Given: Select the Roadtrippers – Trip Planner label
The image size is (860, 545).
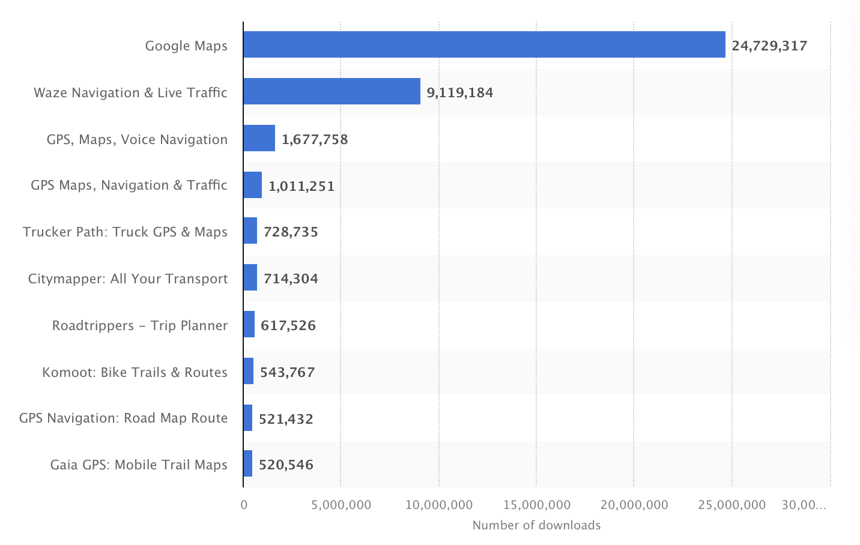Looking at the screenshot, I should coord(140,325).
